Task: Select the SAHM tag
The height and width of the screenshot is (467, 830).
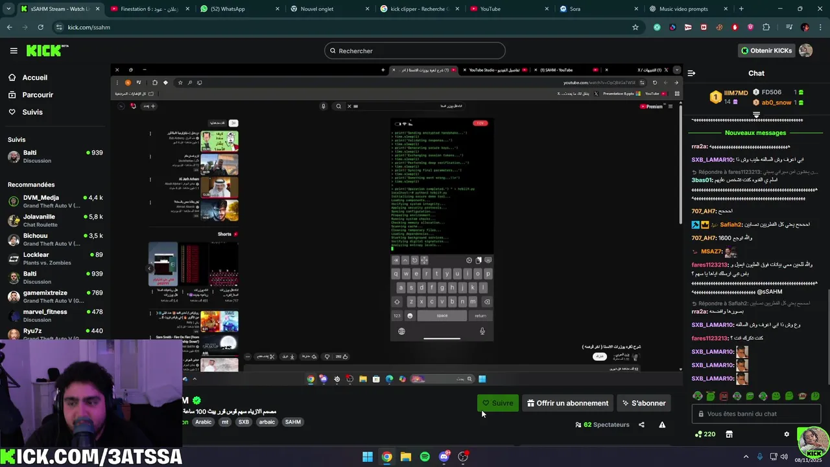Action: (293, 422)
